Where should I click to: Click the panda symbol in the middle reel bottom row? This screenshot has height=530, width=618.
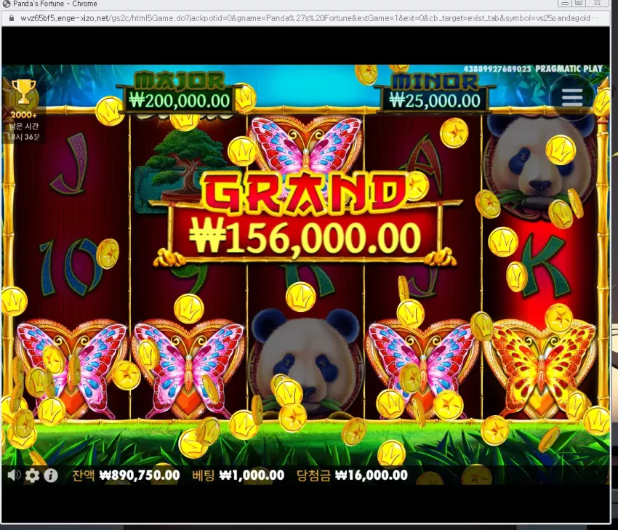coord(305,364)
